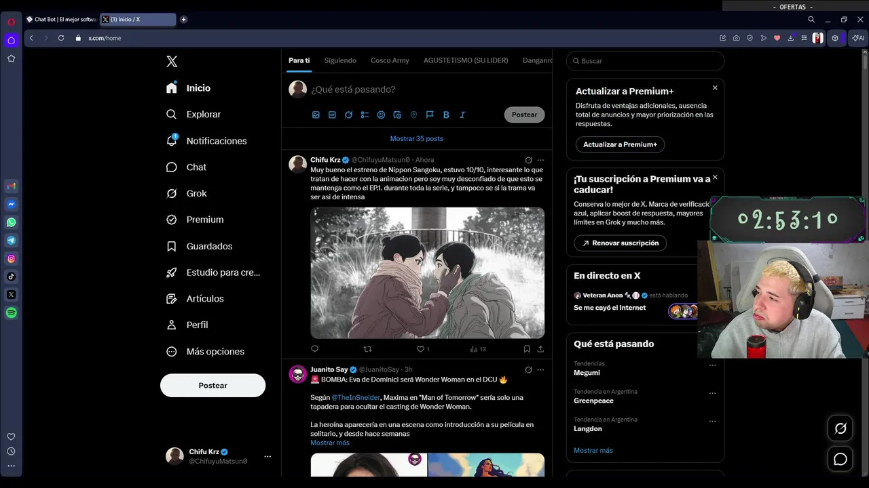Viewport: 869px width, 488px height.
Task: Open the AGUSTETISMO (SU LIDER) tab
Action: pos(466,60)
